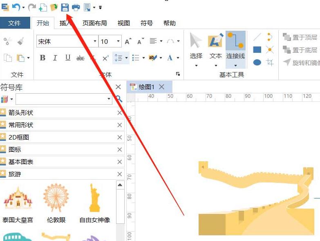This screenshot has height=241, width=320.
Task: Click the export document icon
Action: point(87,7)
